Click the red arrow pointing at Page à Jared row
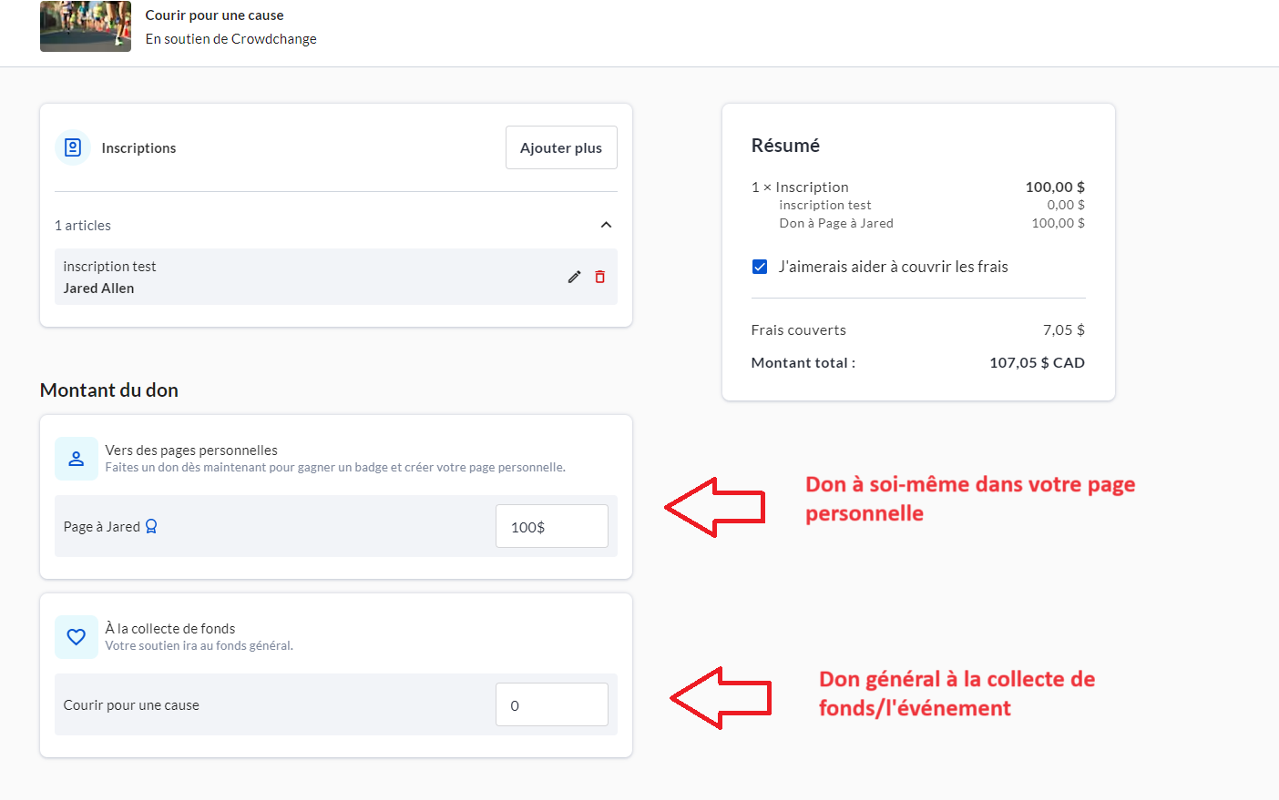Viewport: 1279px width, 800px height. 715,507
